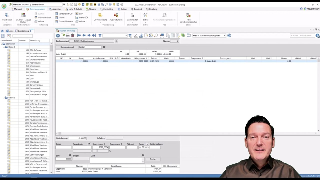Switch to the Mandant ribbon tab
320x180 pixels.
pos(16,9)
